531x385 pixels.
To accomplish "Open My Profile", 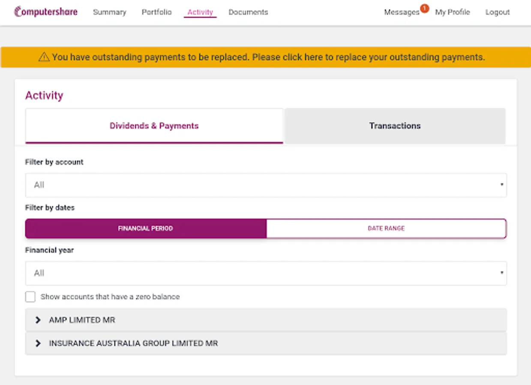I will click(x=452, y=12).
